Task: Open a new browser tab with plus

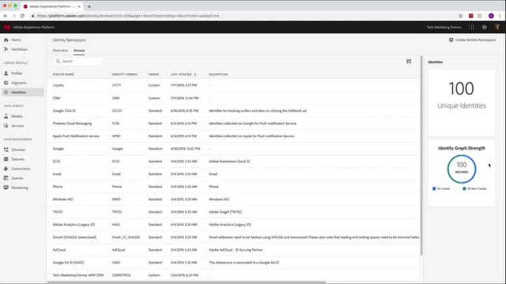Action: point(89,7)
